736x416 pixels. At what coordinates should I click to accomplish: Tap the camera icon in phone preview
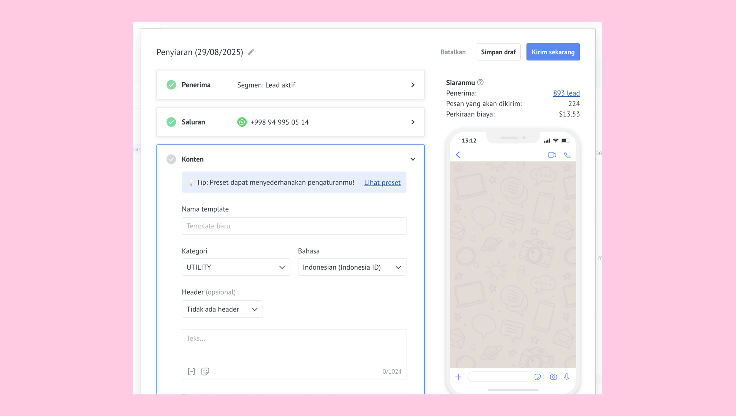(x=553, y=377)
